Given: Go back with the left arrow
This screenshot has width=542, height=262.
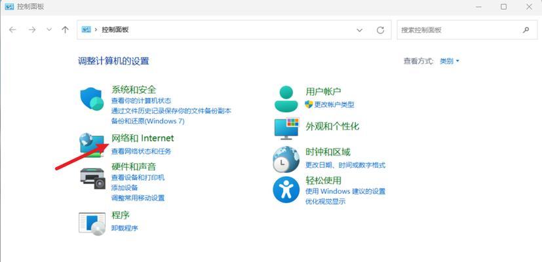Looking at the screenshot, I should [13, 29].
